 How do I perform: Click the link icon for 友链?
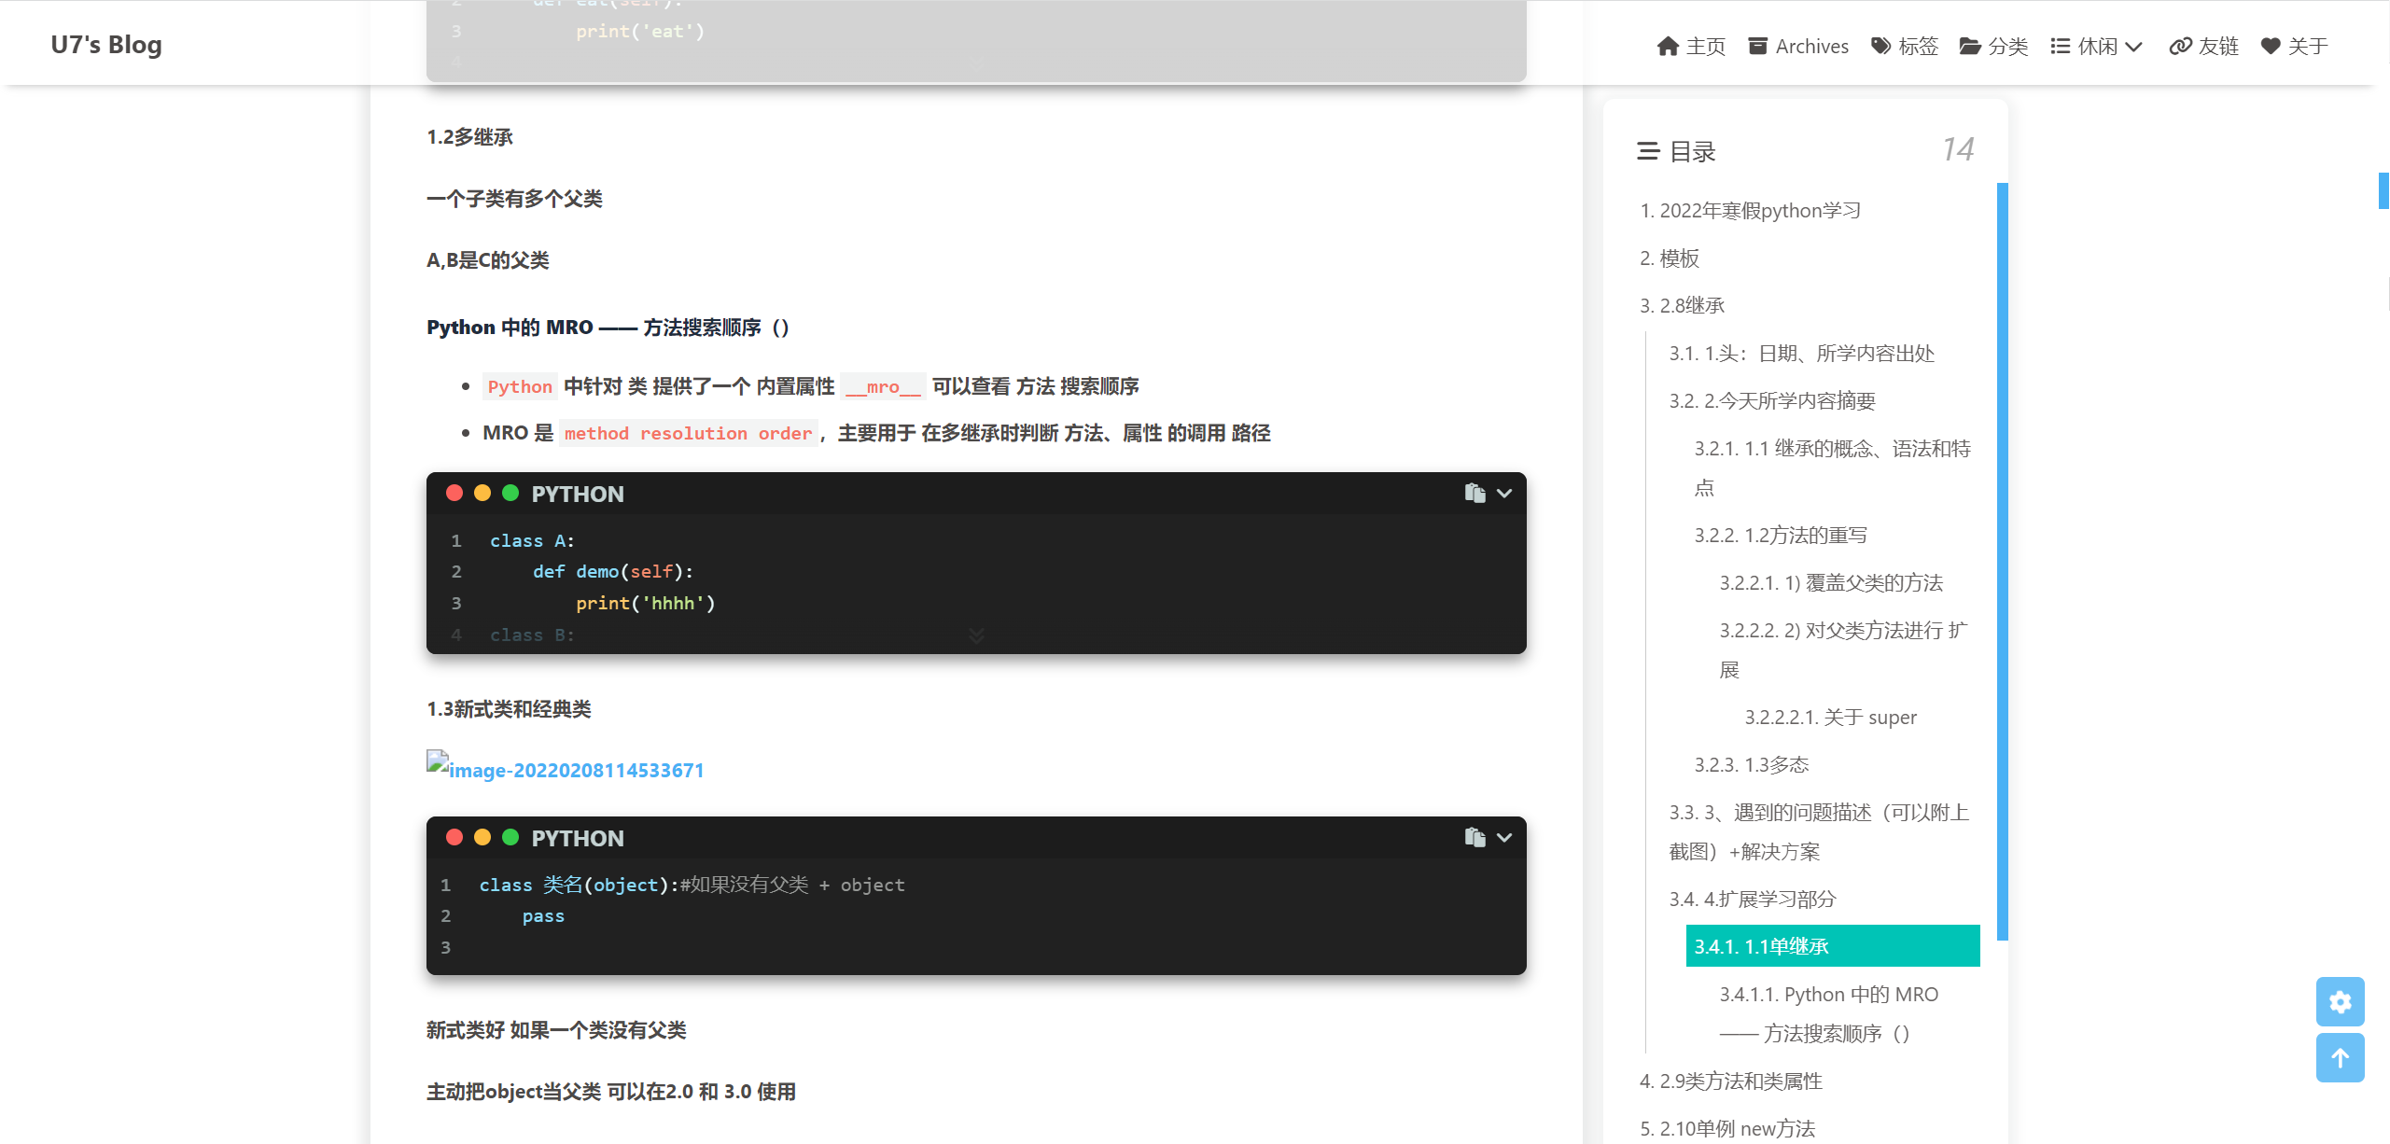(x=2179, y=46)
